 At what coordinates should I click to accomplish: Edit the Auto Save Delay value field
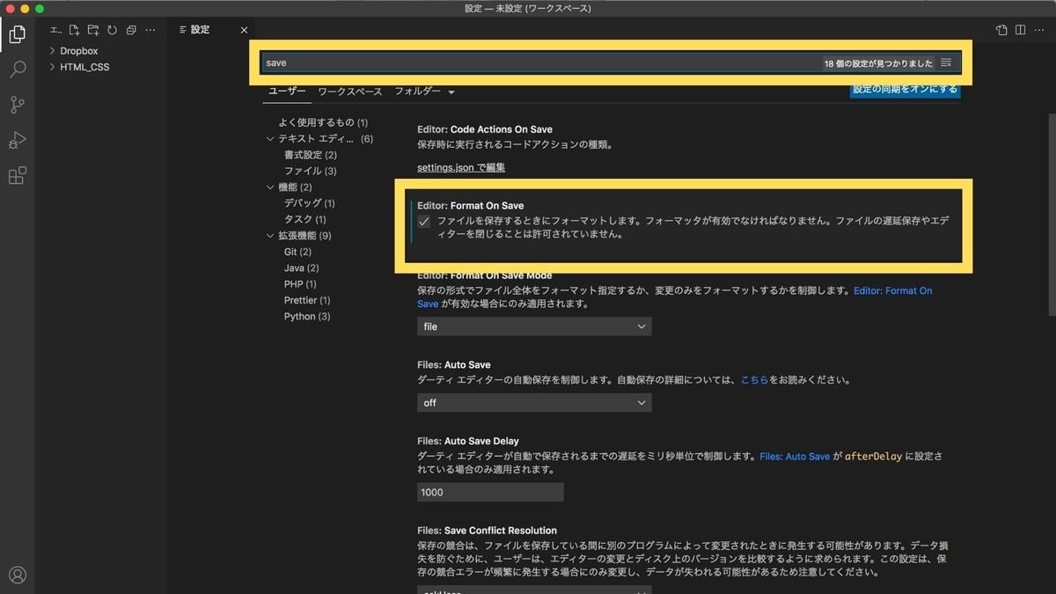(489, 492)
